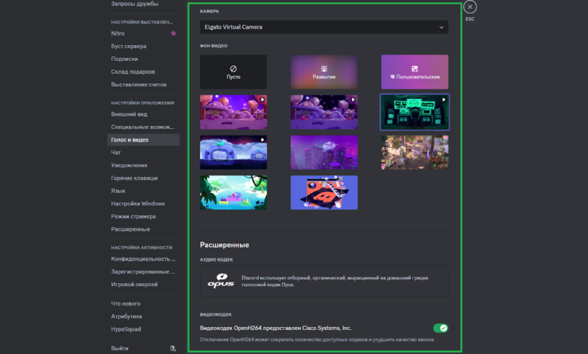Open the Буст сервера page
588x354 pixels.
[129, 46]
